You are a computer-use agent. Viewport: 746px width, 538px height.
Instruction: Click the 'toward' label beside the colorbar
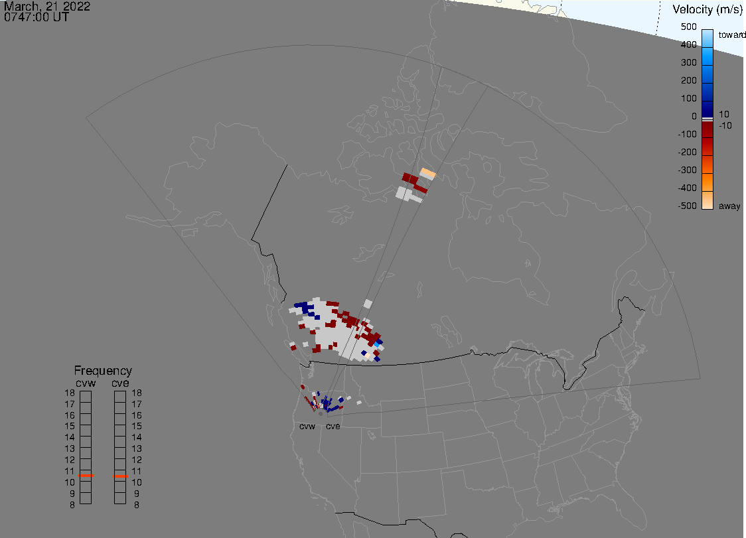(731, 34)
